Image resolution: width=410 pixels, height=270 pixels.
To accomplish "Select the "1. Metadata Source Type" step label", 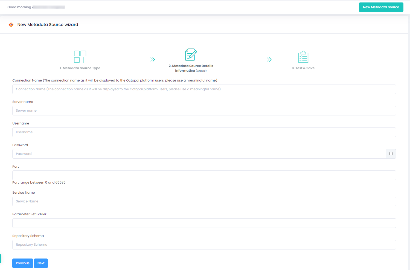I will 80,68.
